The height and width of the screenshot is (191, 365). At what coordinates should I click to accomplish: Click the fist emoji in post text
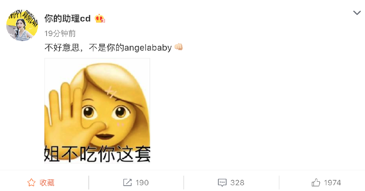[x=179, y=47]
